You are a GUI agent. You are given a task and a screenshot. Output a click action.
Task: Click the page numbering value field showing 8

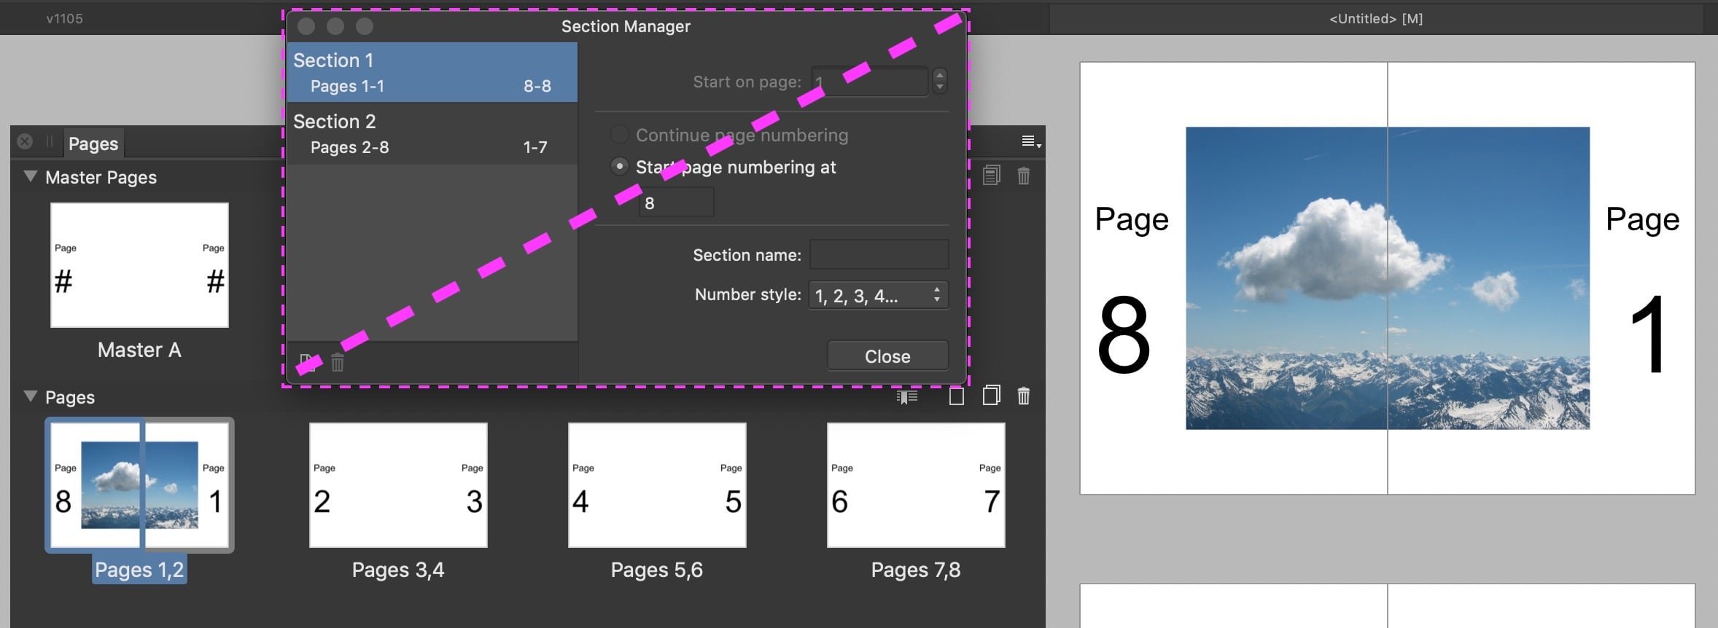(676, 203)
